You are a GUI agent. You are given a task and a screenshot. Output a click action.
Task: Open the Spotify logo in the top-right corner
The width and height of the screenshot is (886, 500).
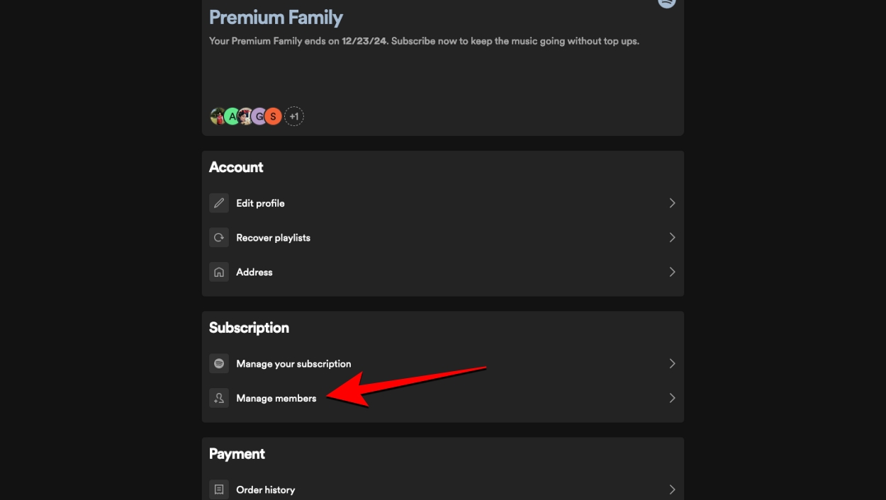666,3
